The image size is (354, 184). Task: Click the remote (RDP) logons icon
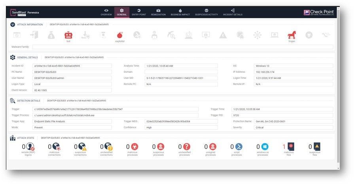click(x=30, y=147)
